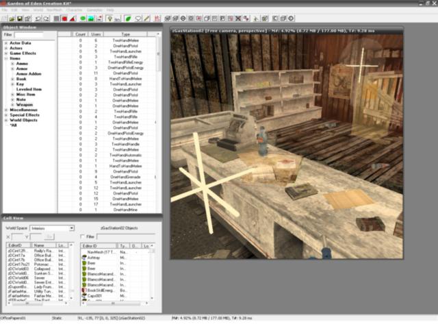
Task: Click the fog toolbar icon beside the lightbulb
Action: pos(117,19)
